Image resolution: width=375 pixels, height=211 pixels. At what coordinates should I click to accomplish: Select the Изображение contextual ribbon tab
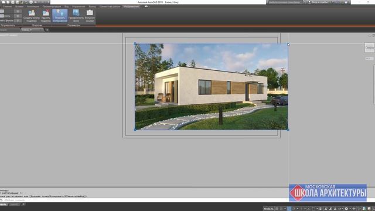click(x=131, y=6)
